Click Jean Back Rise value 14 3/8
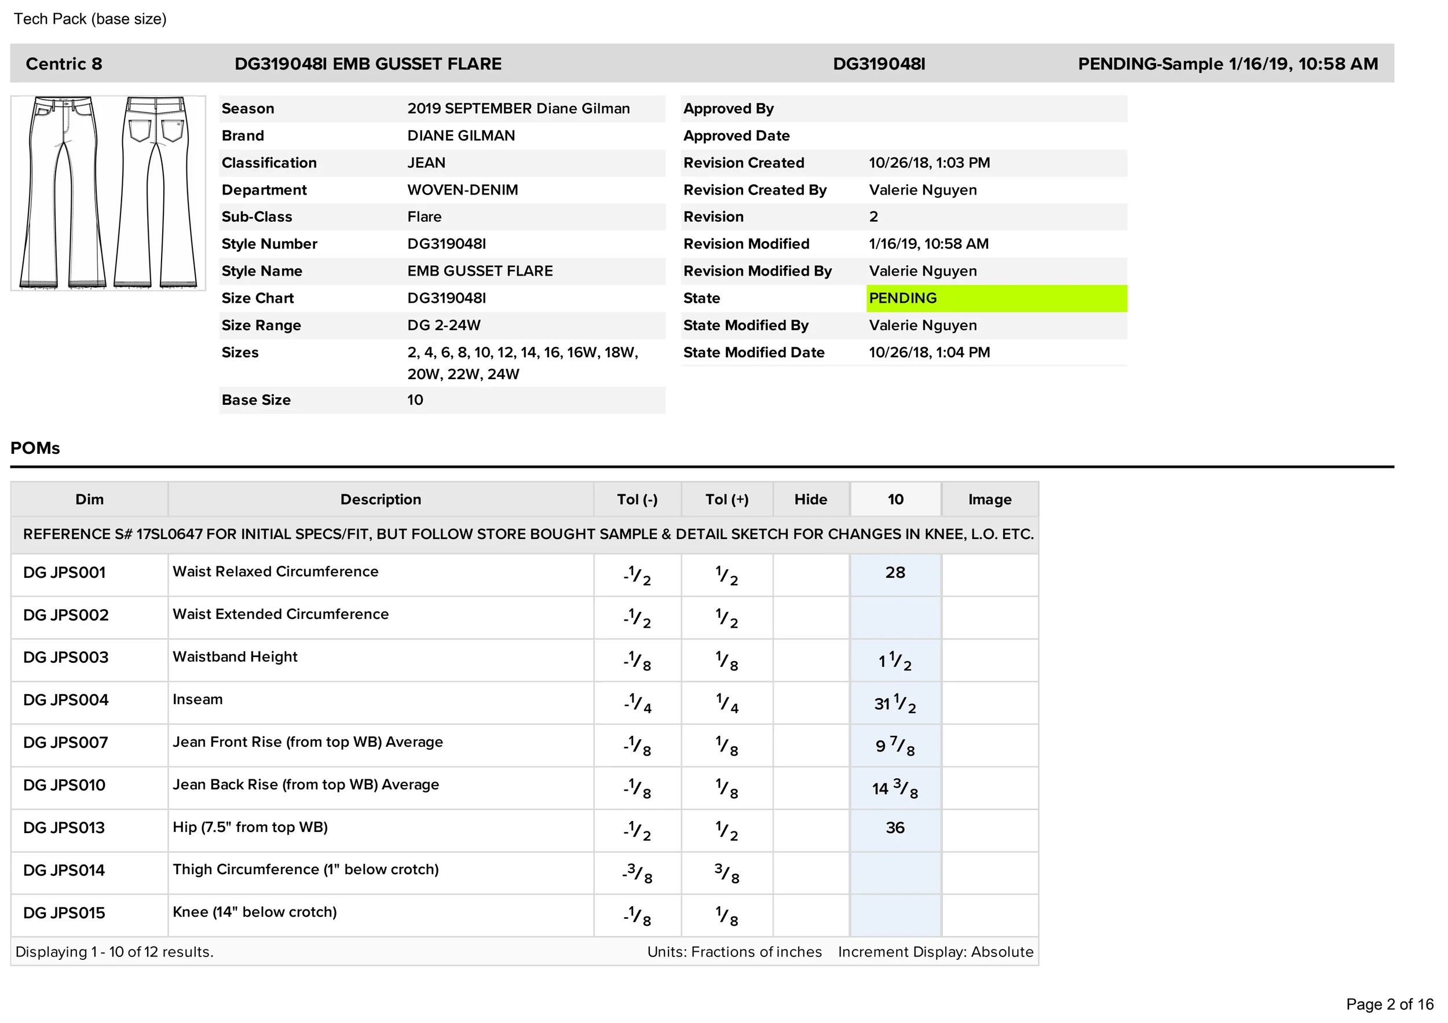 (x=895, y=789)
